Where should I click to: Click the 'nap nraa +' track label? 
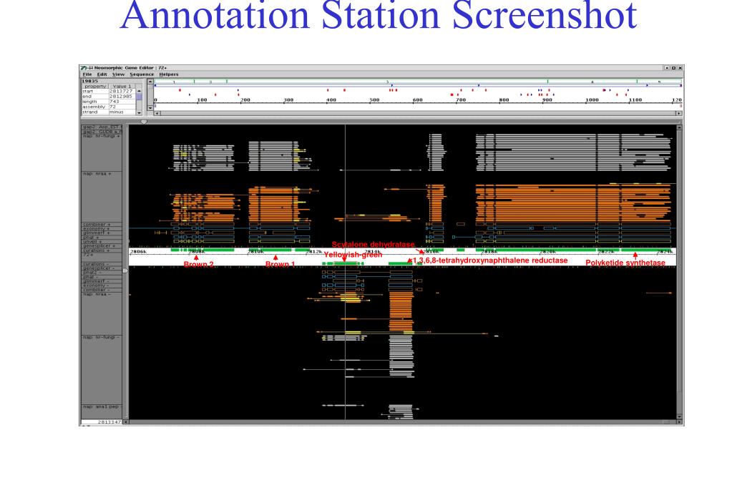click(97, 174)
